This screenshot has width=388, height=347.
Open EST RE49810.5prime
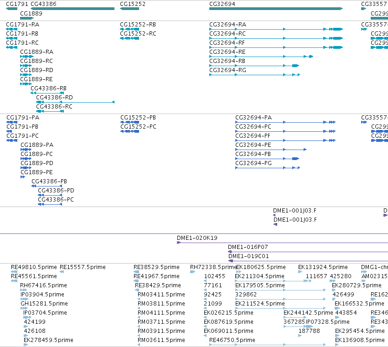tap(34, 267)
